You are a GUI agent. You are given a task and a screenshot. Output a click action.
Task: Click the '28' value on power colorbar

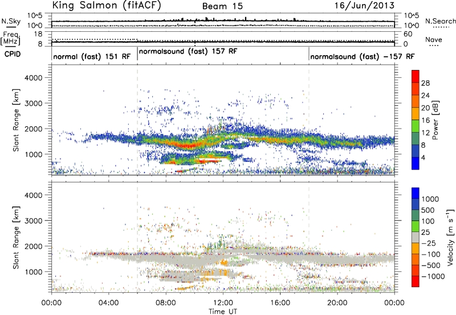[x=425, y=83]
